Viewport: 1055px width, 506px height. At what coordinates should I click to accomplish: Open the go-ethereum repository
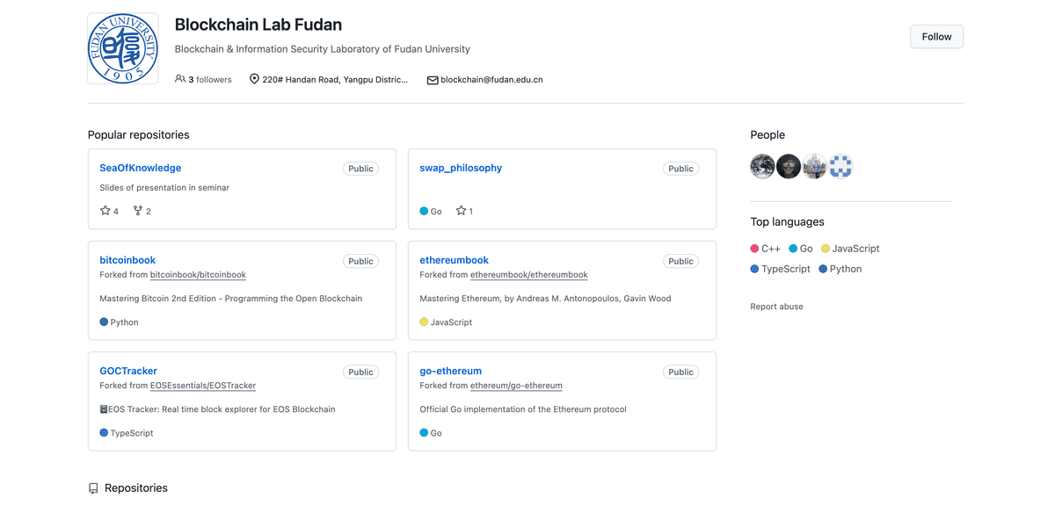pos(450,371)
